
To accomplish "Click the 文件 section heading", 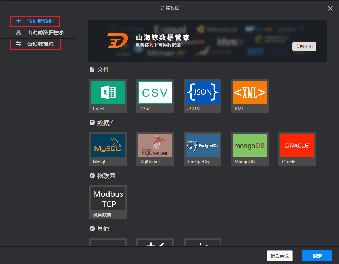I will tap(103, 70).
